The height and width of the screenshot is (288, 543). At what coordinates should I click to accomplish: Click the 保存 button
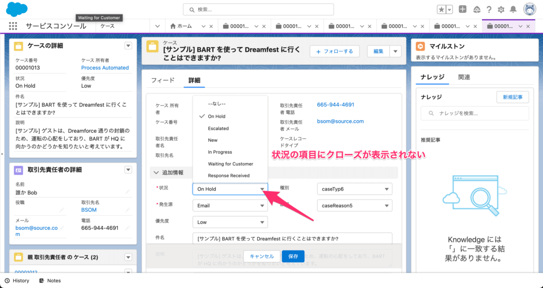pyautogui.click(x=293, y=256)
